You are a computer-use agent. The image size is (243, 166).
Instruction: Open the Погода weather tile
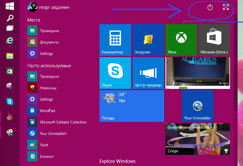click(132, 106)
